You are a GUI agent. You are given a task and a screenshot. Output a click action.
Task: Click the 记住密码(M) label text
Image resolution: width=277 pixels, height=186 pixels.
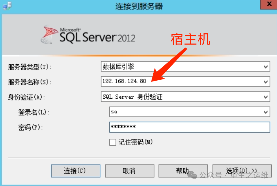pos(136,142)
